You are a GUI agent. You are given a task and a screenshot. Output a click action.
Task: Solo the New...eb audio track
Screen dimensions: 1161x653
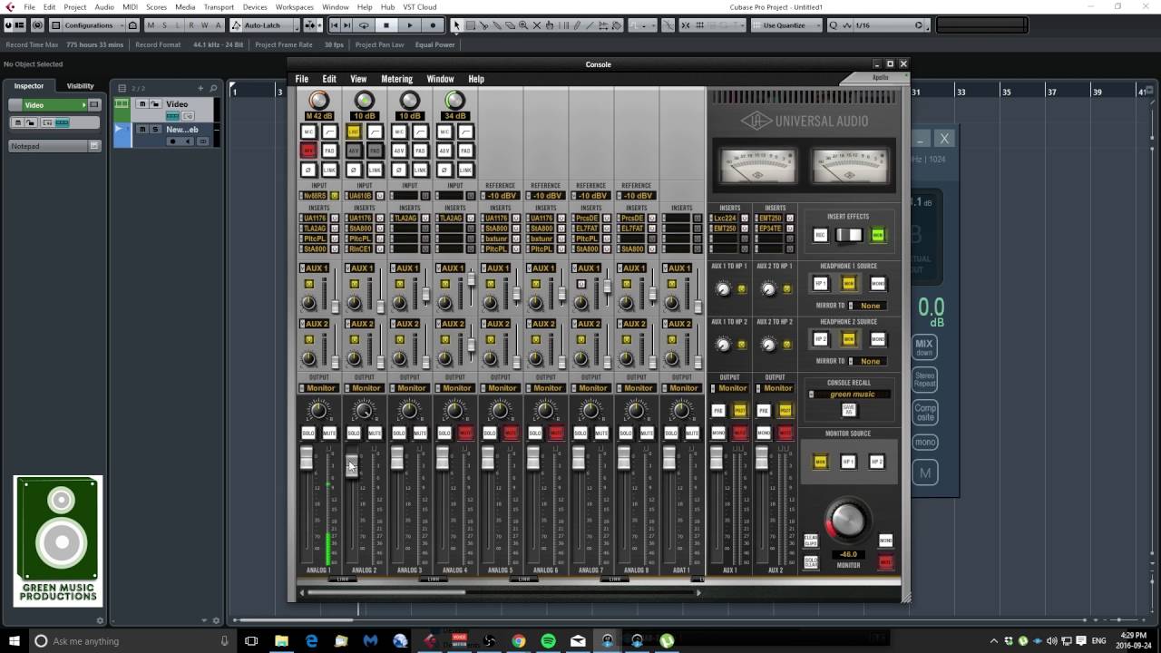click(155, 130)
